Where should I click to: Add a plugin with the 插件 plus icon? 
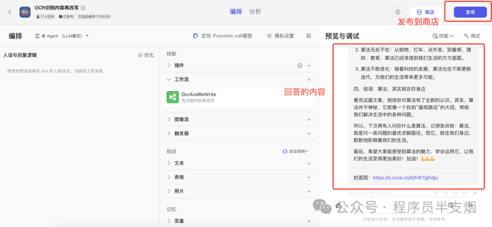(x=309, y=66)
